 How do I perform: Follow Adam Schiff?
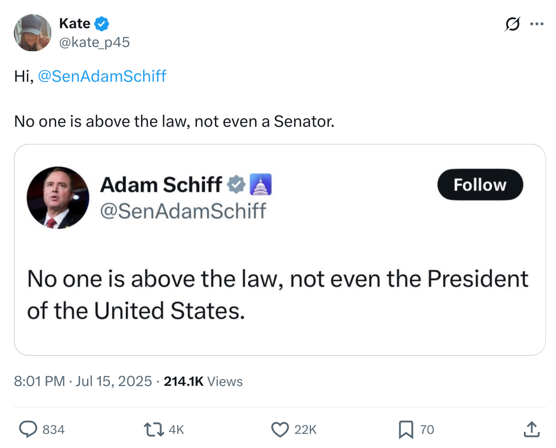pos(480,185)
